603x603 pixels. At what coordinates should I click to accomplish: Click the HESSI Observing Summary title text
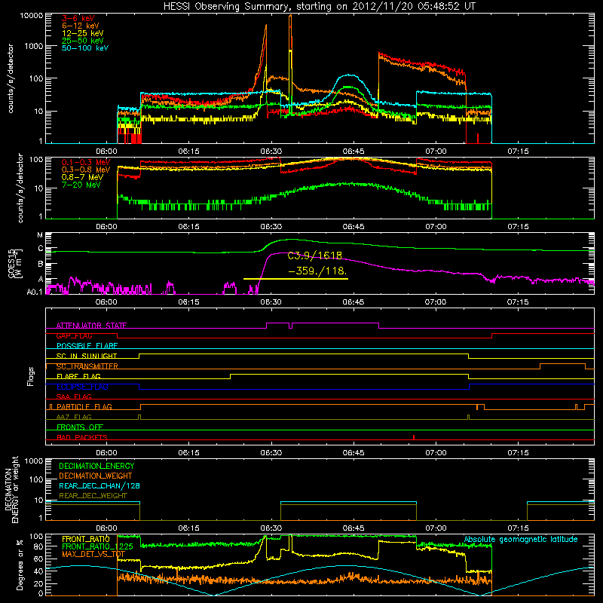coord(319,7)
